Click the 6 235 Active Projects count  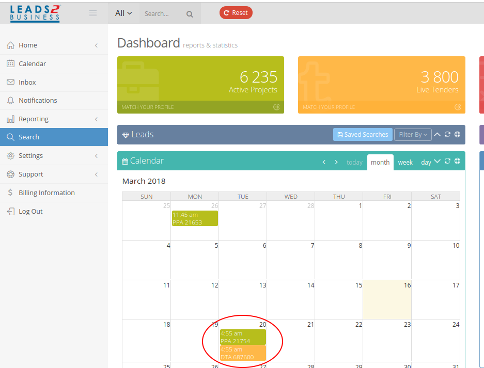pos(258,77)
